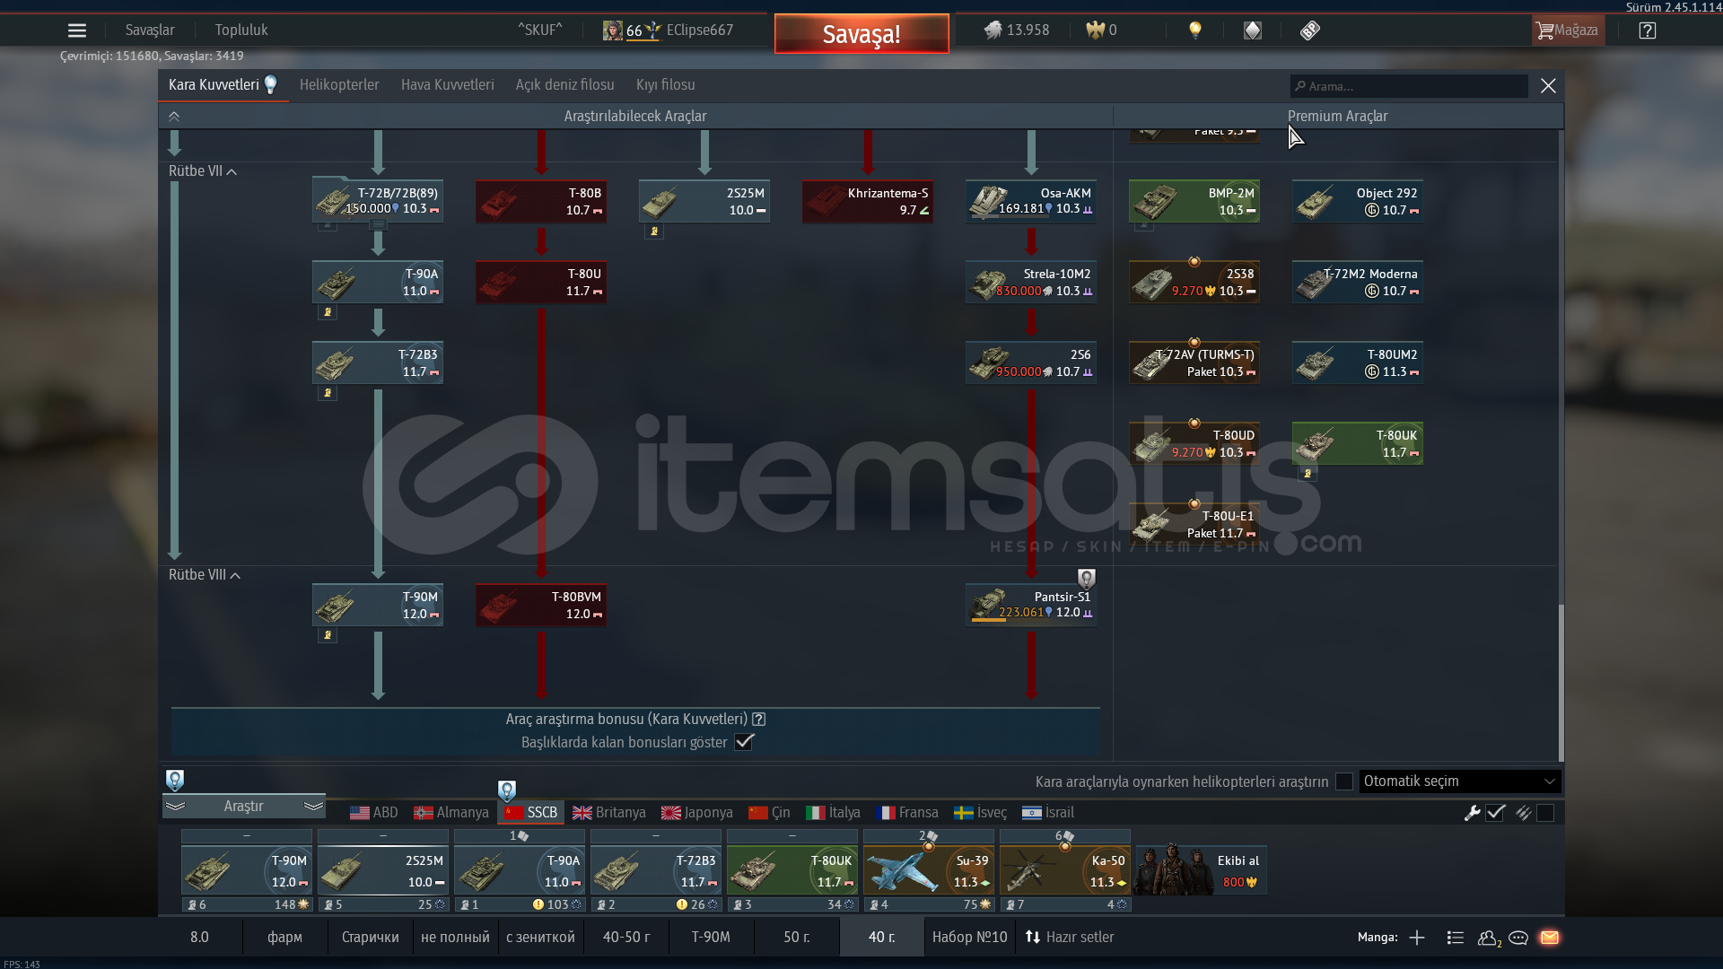Image resolution: width=1723 pixels, height=969 pixels.
Task: Collapse Rütbe VII section
Action: pyautogui.click(x=202, y=171)
